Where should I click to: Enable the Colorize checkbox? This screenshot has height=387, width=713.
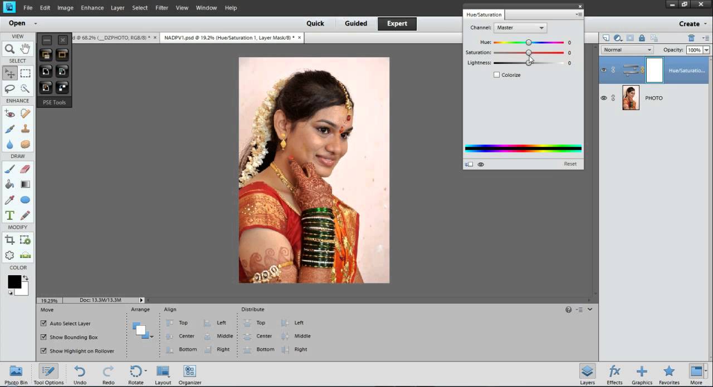pyautogui.click(x=496, y=75)
